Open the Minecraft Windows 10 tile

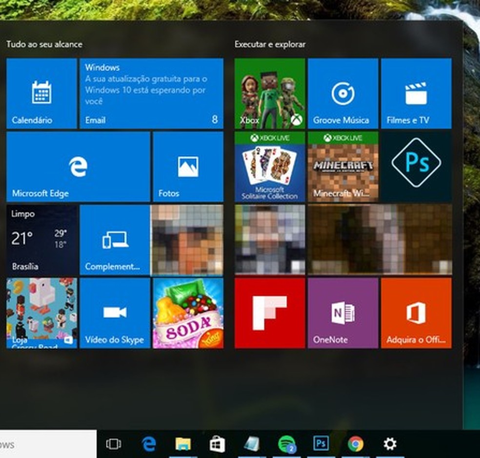(x=343, y=167)
